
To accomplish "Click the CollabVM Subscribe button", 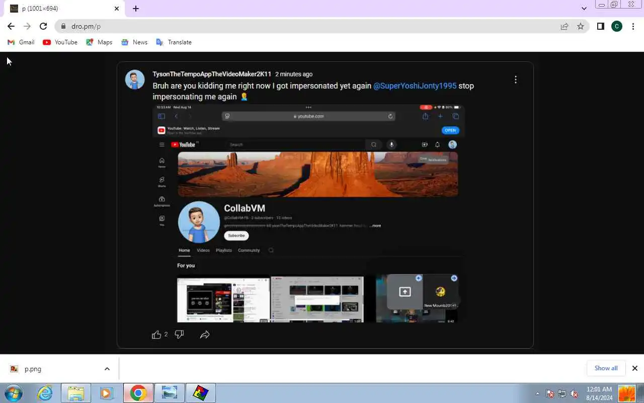I will (x=236, y=235).
